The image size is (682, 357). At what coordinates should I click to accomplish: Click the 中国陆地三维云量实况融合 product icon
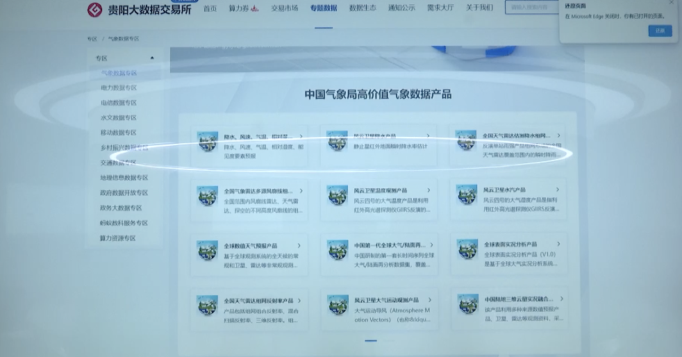click(467, 304)
